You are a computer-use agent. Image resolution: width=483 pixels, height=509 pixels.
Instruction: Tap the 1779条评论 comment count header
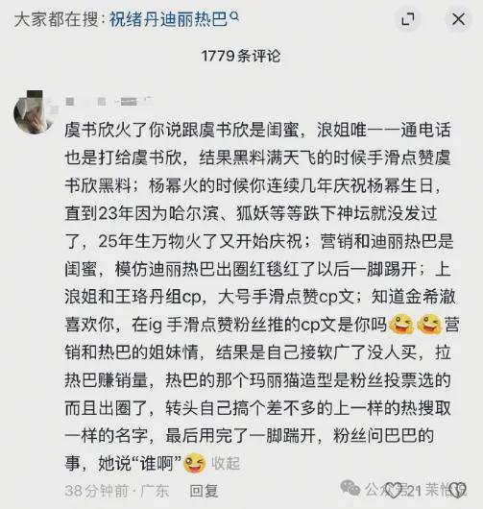[241, 56]
